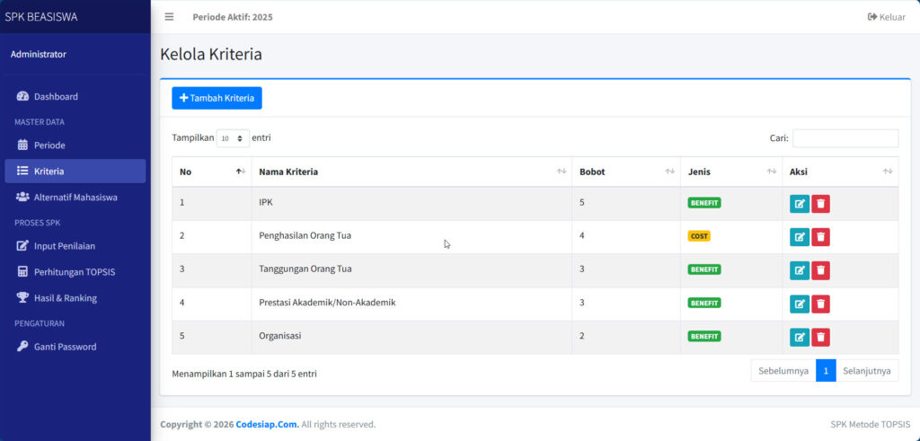Screen dimensions: 920x441
Task: Edit the IPK criterion row
Action: coord(799,204)
